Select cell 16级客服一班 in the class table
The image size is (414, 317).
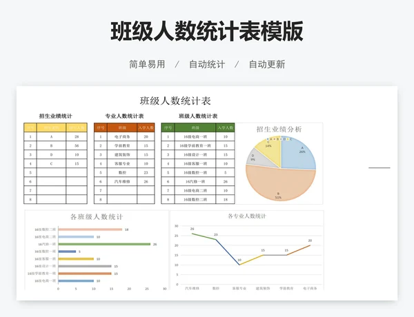[x=195, y=163]
